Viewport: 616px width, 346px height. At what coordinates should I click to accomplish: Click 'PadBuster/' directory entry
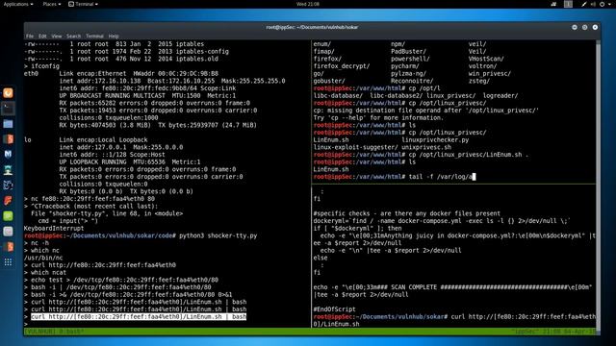coord(408,51)
